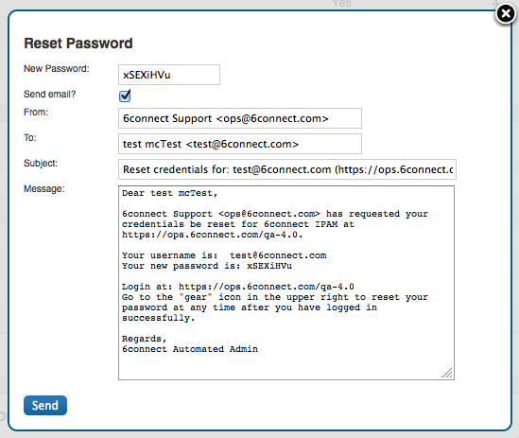Click the Message textarea resize handle
The width and height of the screenshot is (519, 438).
[x=447, y=373]
